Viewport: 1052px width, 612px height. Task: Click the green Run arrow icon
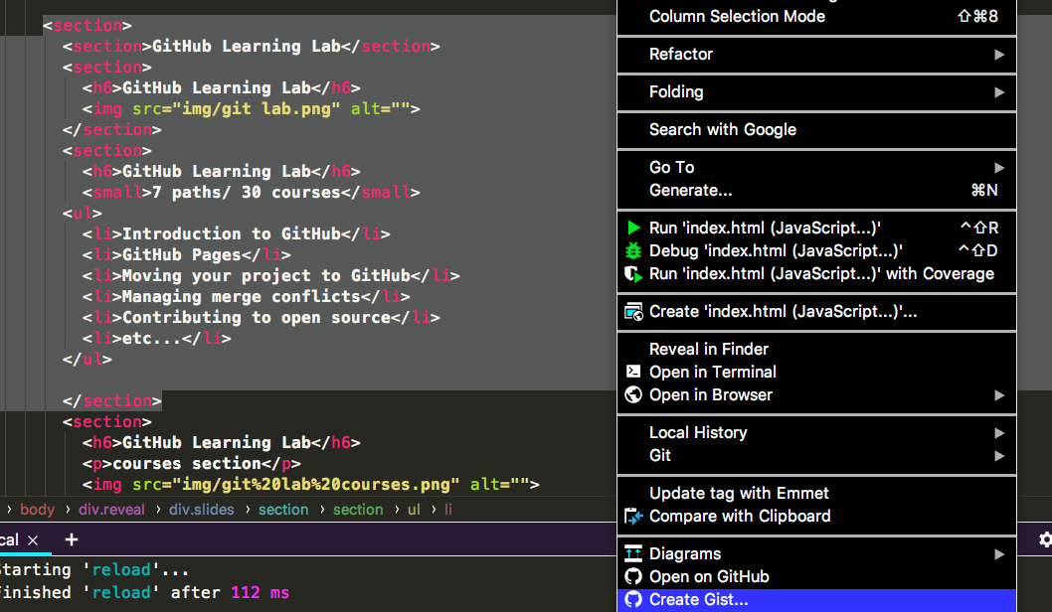[633, 228]
